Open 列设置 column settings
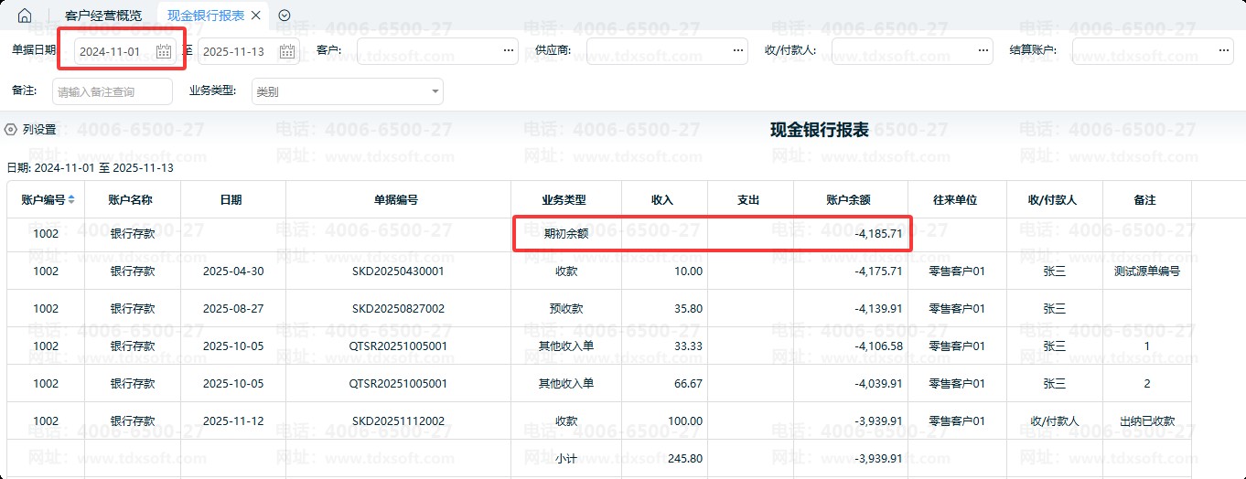1246x479 pixels. 31,130
